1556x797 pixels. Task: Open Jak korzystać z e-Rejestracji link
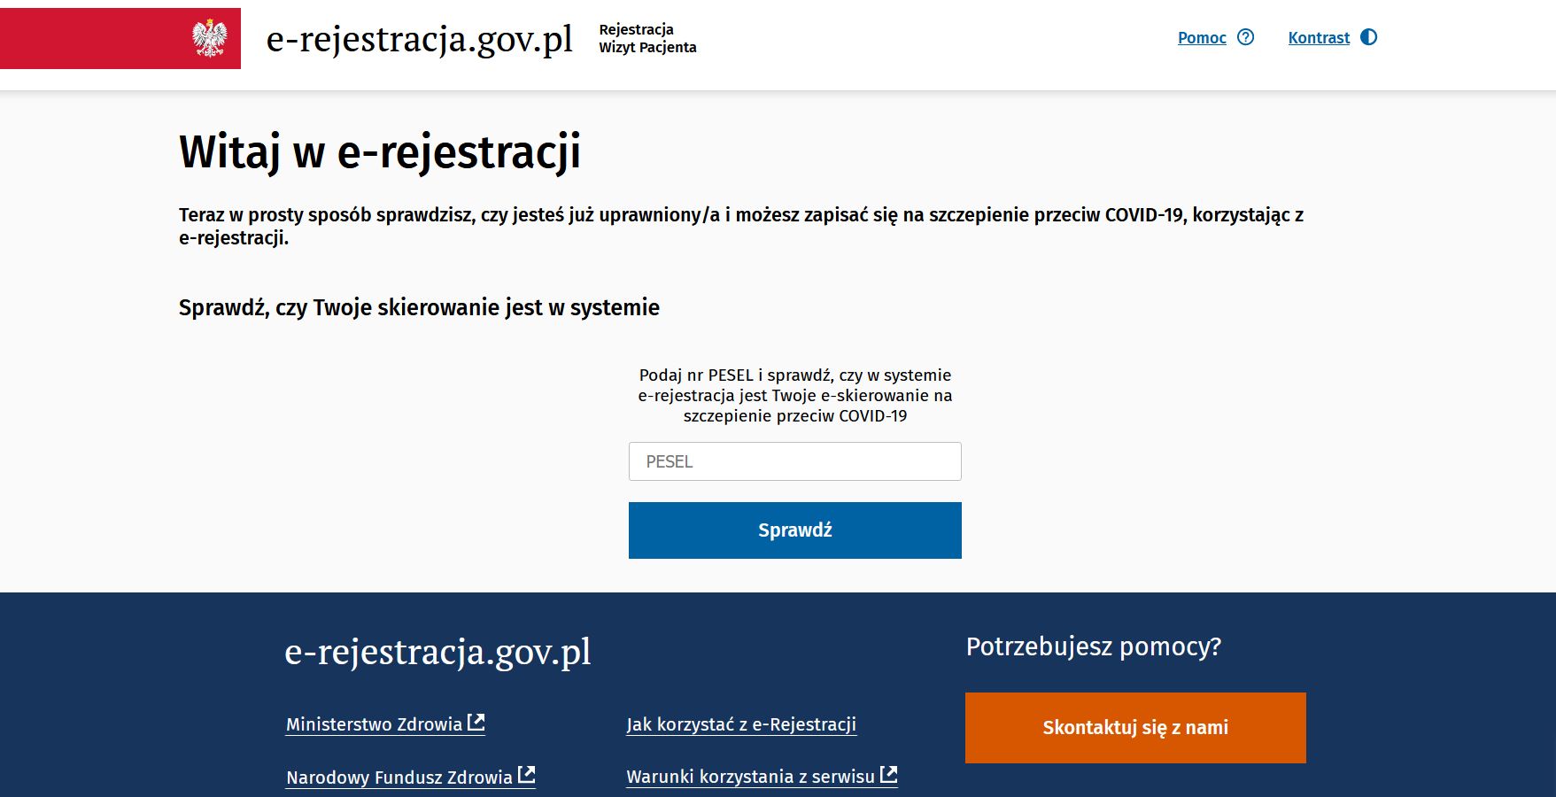[741, 724]
